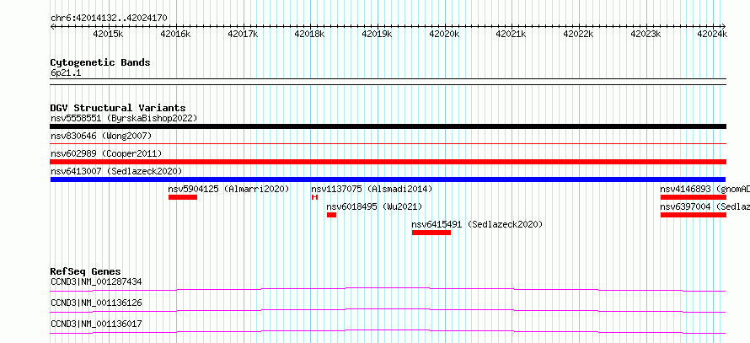This screenshot has height=343, width=750.
Task: Click the DGV Structural Variants track heading
Action: pos(118,108)
